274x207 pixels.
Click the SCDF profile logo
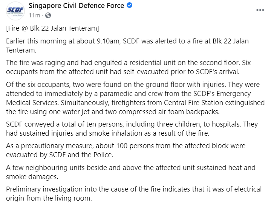[15, 10]
